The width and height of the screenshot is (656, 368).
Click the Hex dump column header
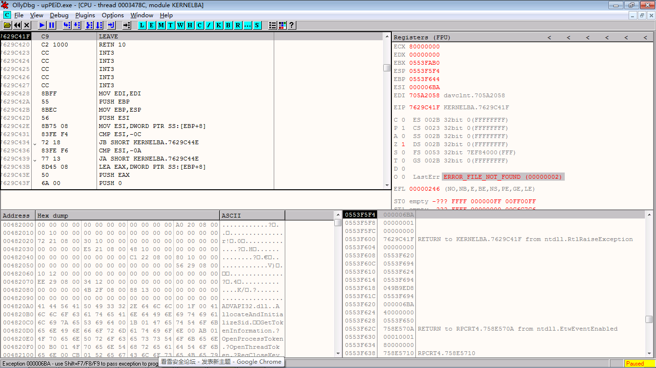coord(128,216)
